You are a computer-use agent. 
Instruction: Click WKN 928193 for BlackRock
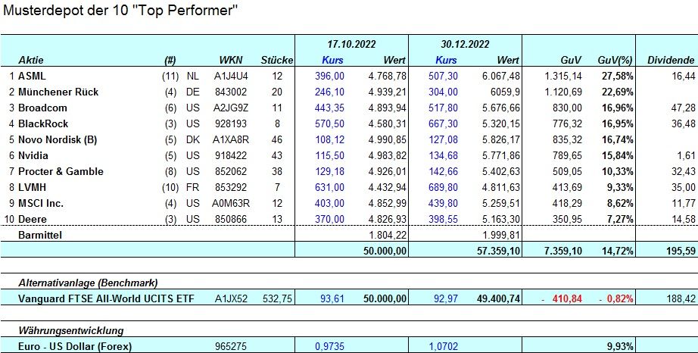pyautogui.click(x=230, y=123)
